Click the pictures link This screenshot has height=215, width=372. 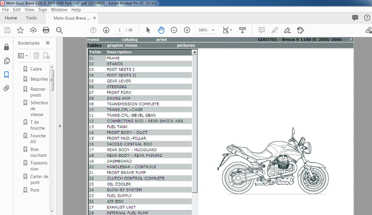186,45
